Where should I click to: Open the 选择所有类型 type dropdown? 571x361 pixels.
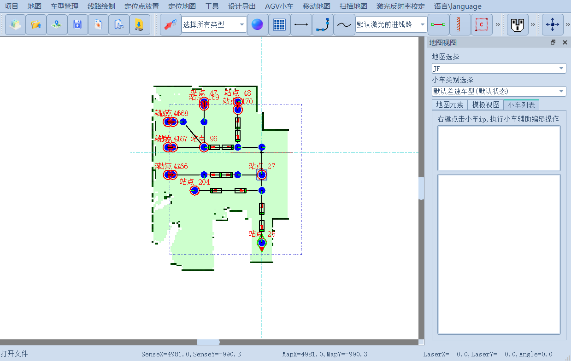[214, 25]
